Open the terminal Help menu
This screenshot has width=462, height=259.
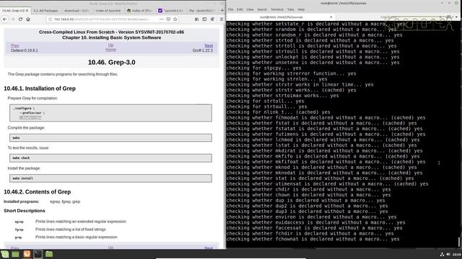301,9
